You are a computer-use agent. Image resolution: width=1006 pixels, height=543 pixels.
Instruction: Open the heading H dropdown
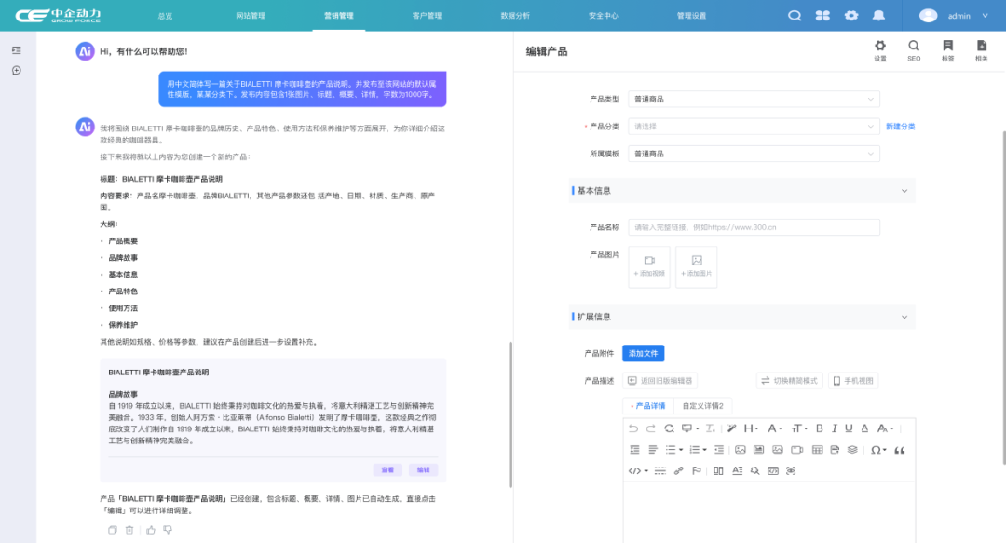click(x=752, y=428)
